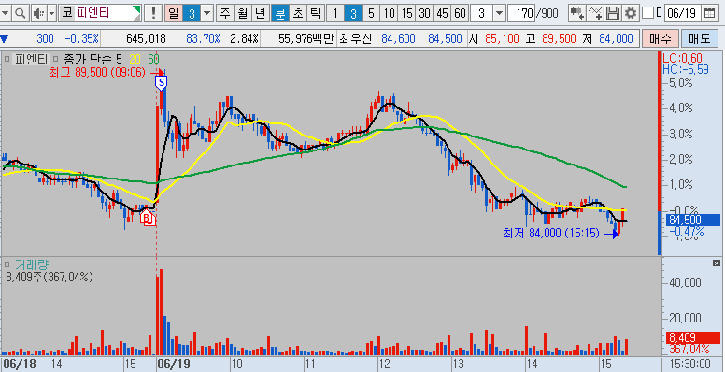This screenshot has height=372, width=725.
Task: Click the 최저 84,000 low price label
Action: pos(551,233)
